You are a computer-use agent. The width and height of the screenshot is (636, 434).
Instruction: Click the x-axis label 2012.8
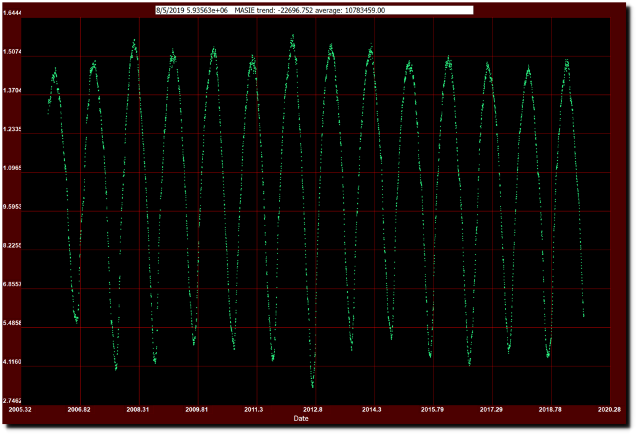coord(313,410)
